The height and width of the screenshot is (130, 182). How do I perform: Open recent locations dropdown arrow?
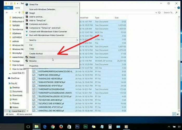tap(16, 12)
